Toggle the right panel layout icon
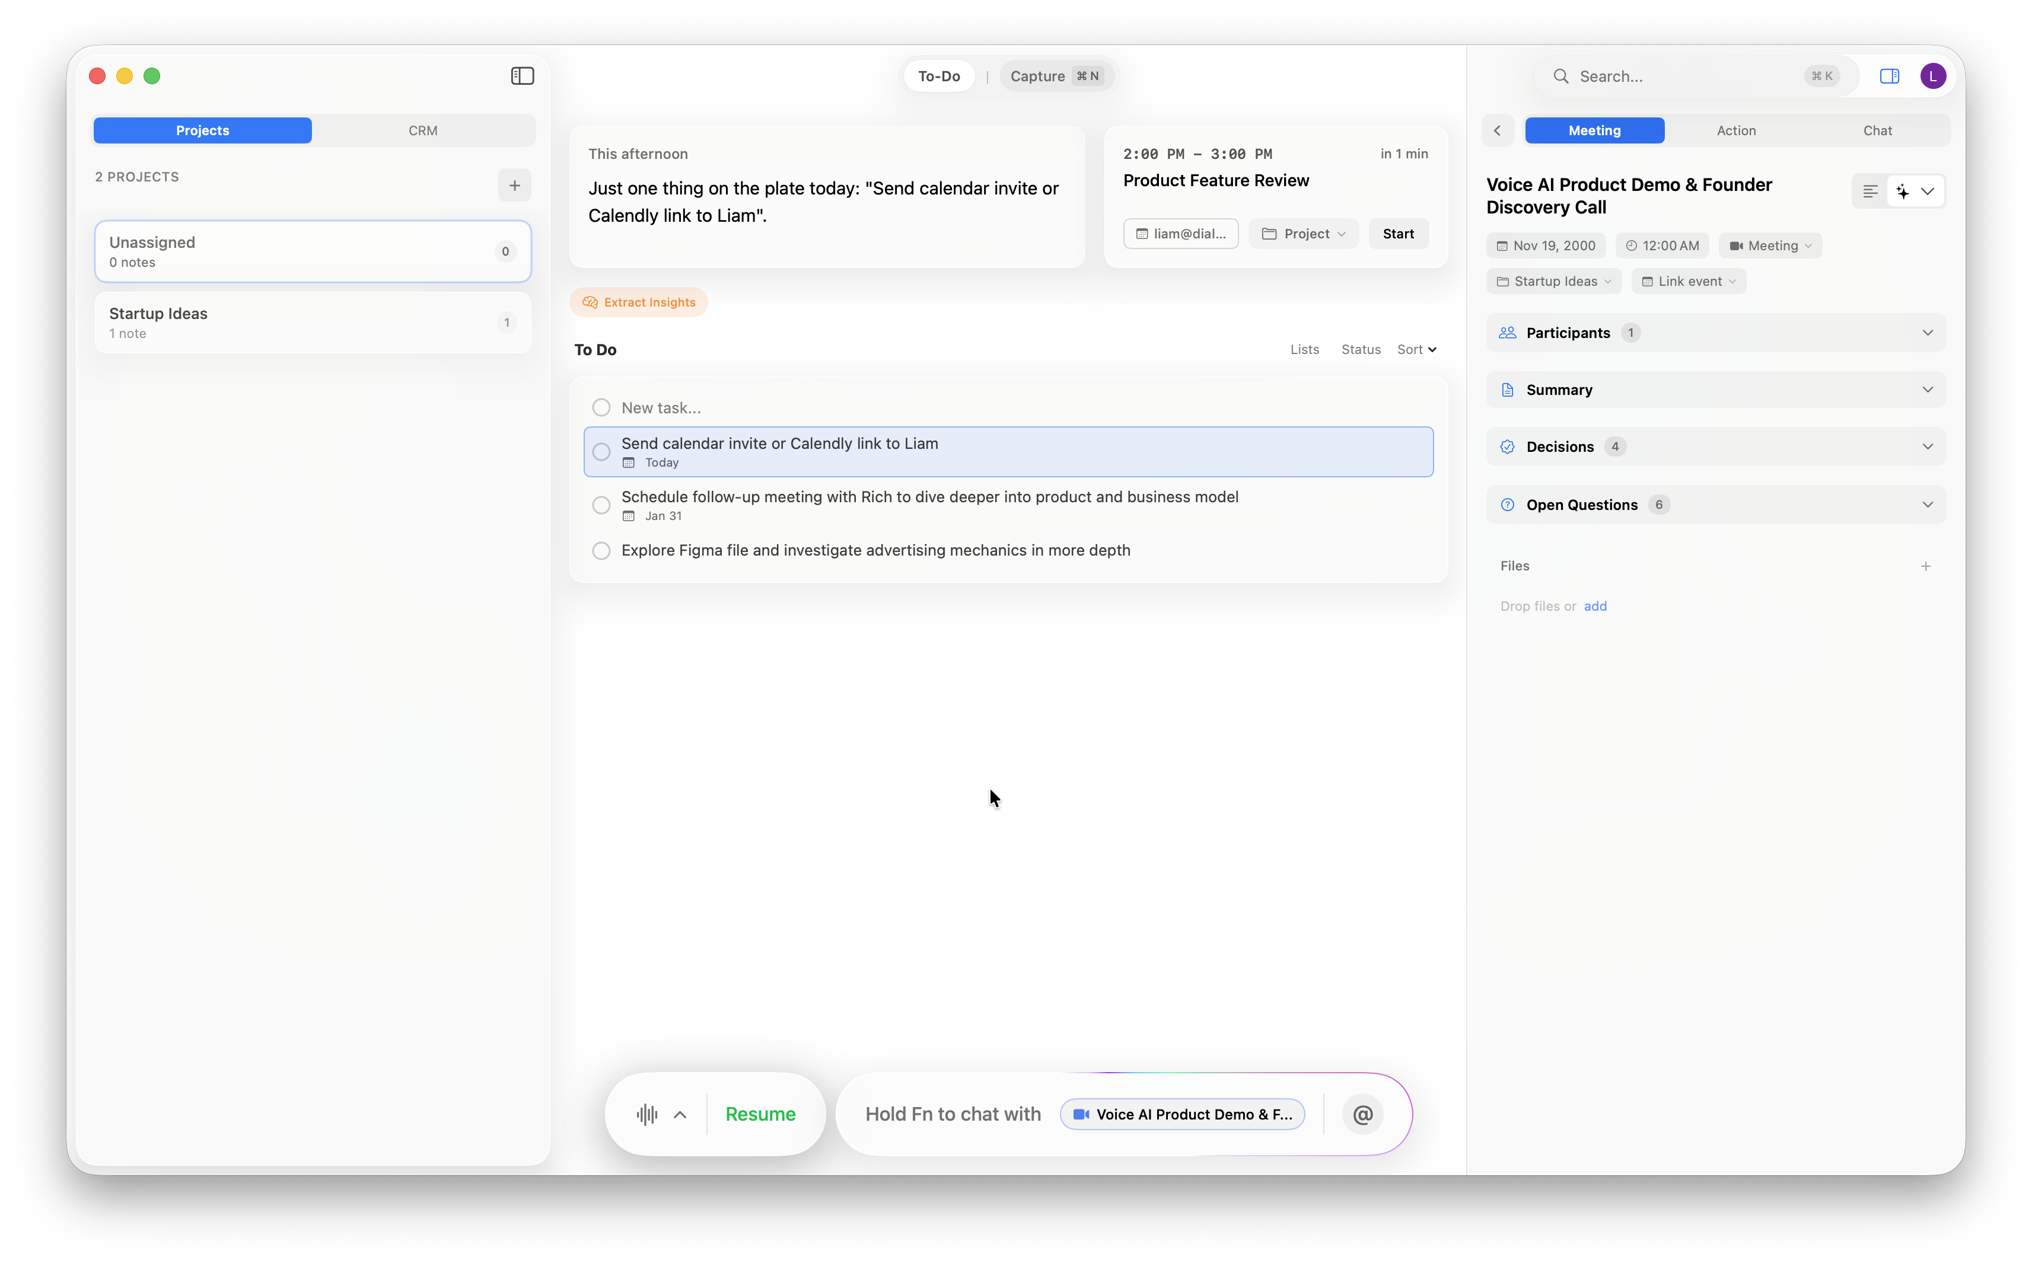Screen dimensions: 2032x1263 1889,76
